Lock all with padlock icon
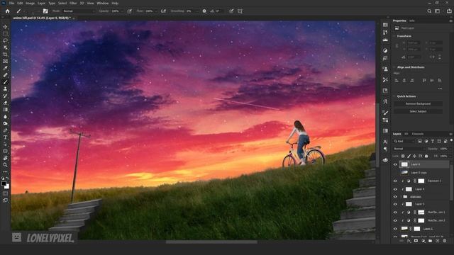Image resolution: width=454 pixels, height=255 pixels. (426, 156)
